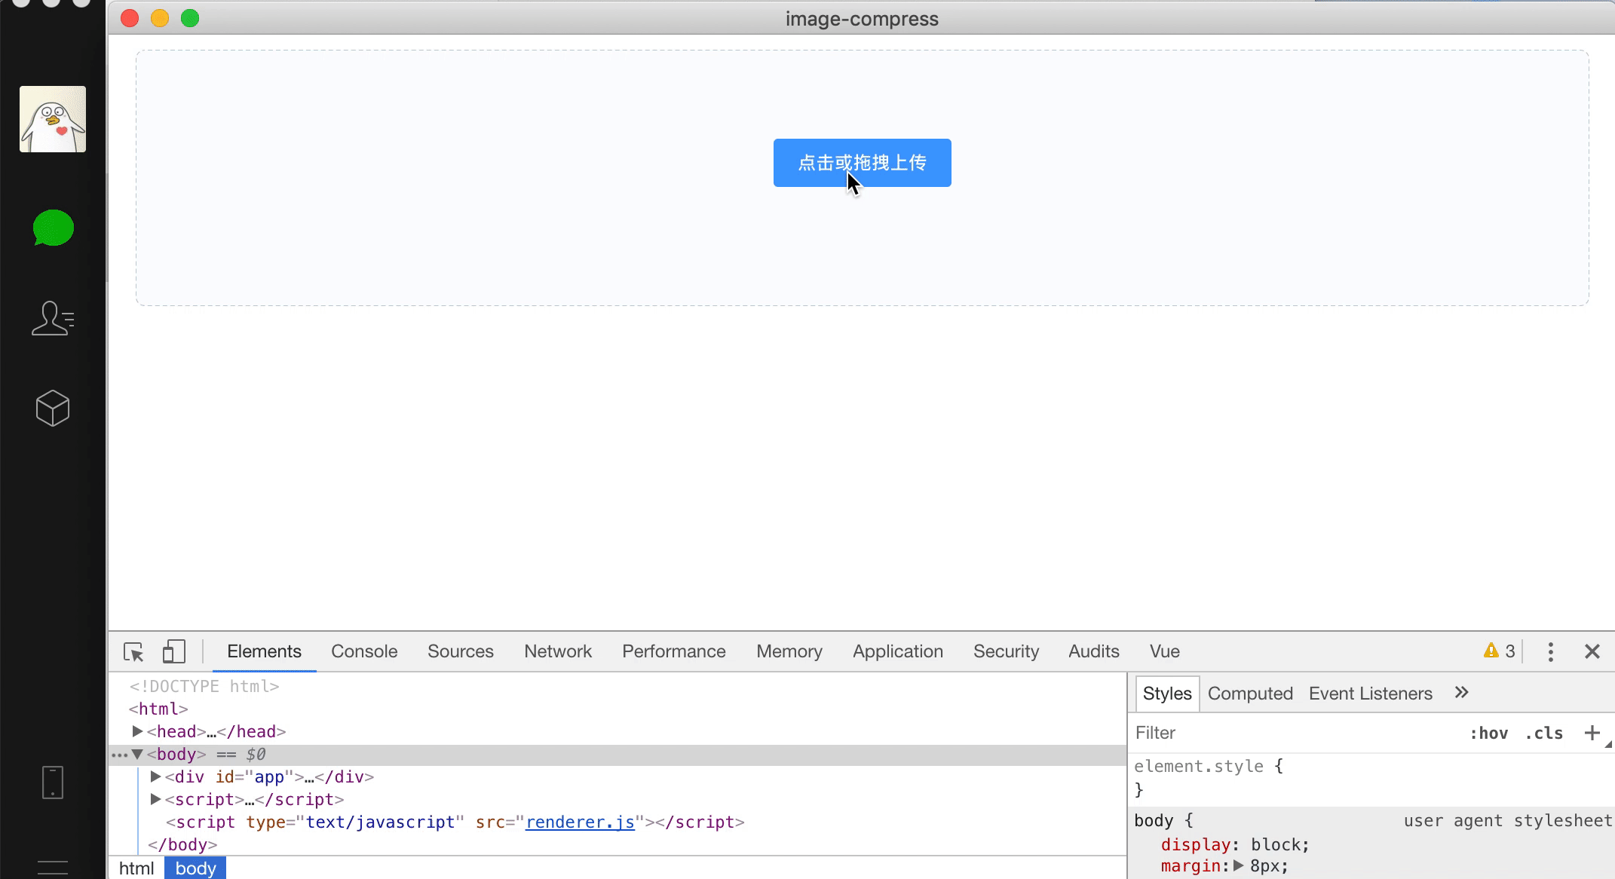The image size is (1615, 879).
Task: Click the phone icon in the sidebar
Action: pyautogui.click(x=53, y=783)
